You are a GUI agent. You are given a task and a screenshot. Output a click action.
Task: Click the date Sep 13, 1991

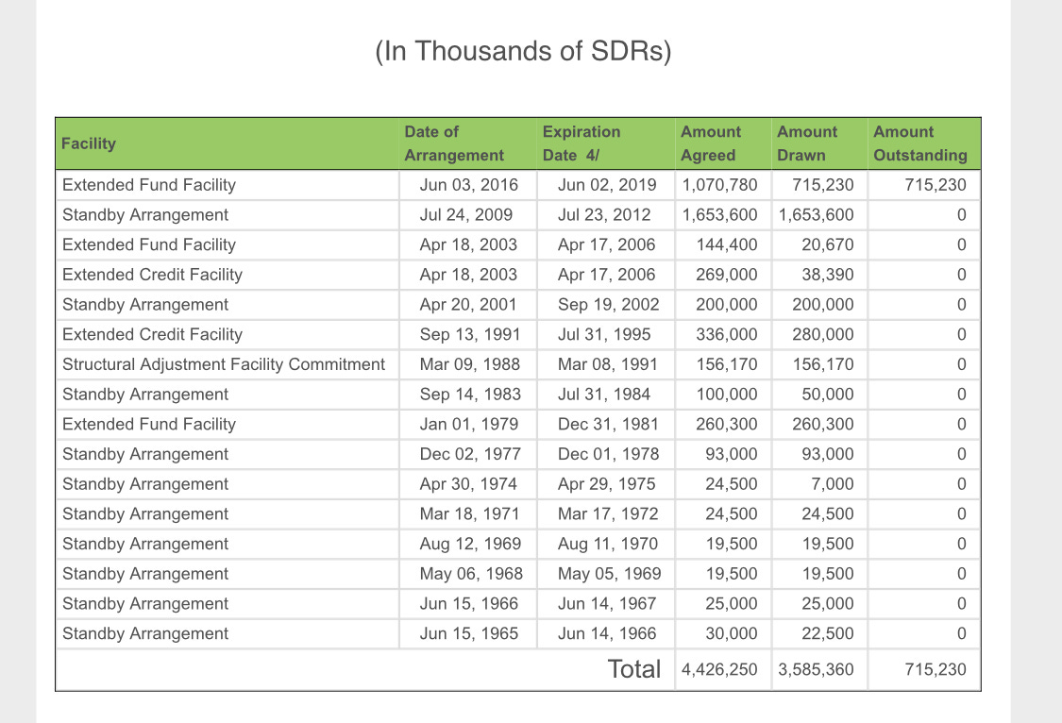click(470, 334)
